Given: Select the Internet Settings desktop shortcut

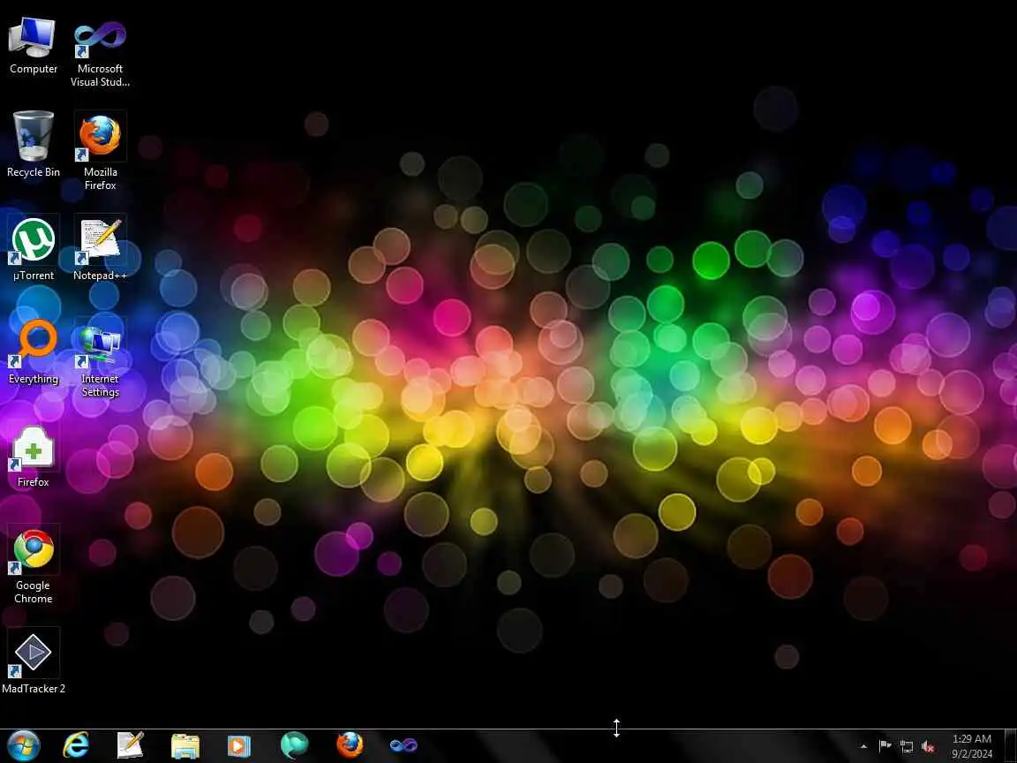Looking at the screenshot, I should [100, 358].
